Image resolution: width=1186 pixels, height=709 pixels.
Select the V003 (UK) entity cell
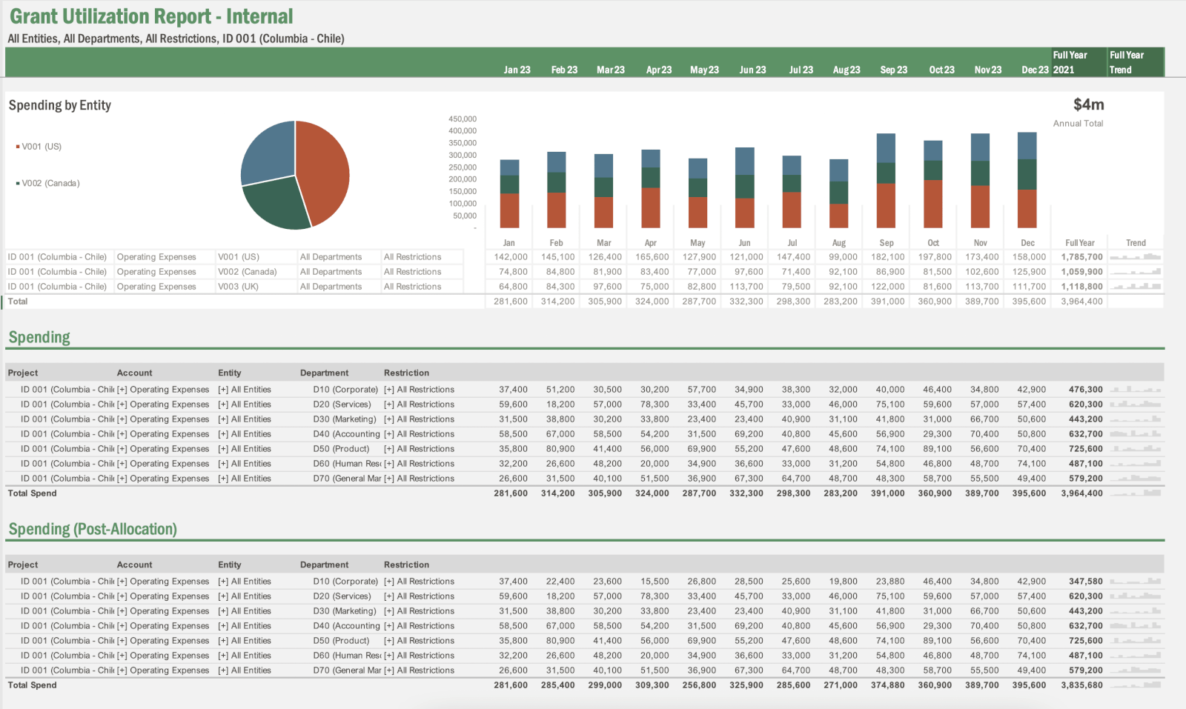238,287
